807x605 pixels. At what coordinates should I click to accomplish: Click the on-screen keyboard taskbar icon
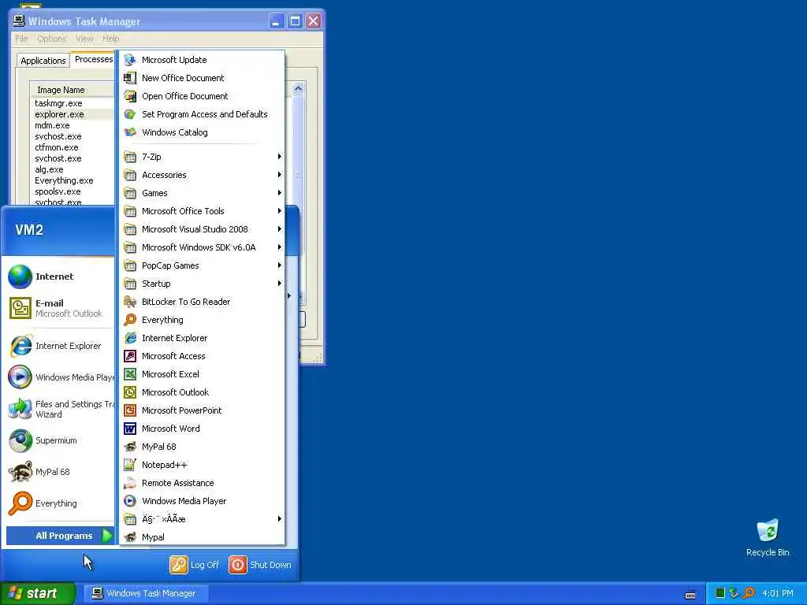pyautogui.click(x=690, y=594)
